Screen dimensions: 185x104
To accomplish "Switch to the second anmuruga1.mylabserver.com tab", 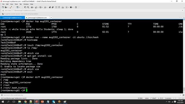I will pyautogui.click(x=37, y=18).
